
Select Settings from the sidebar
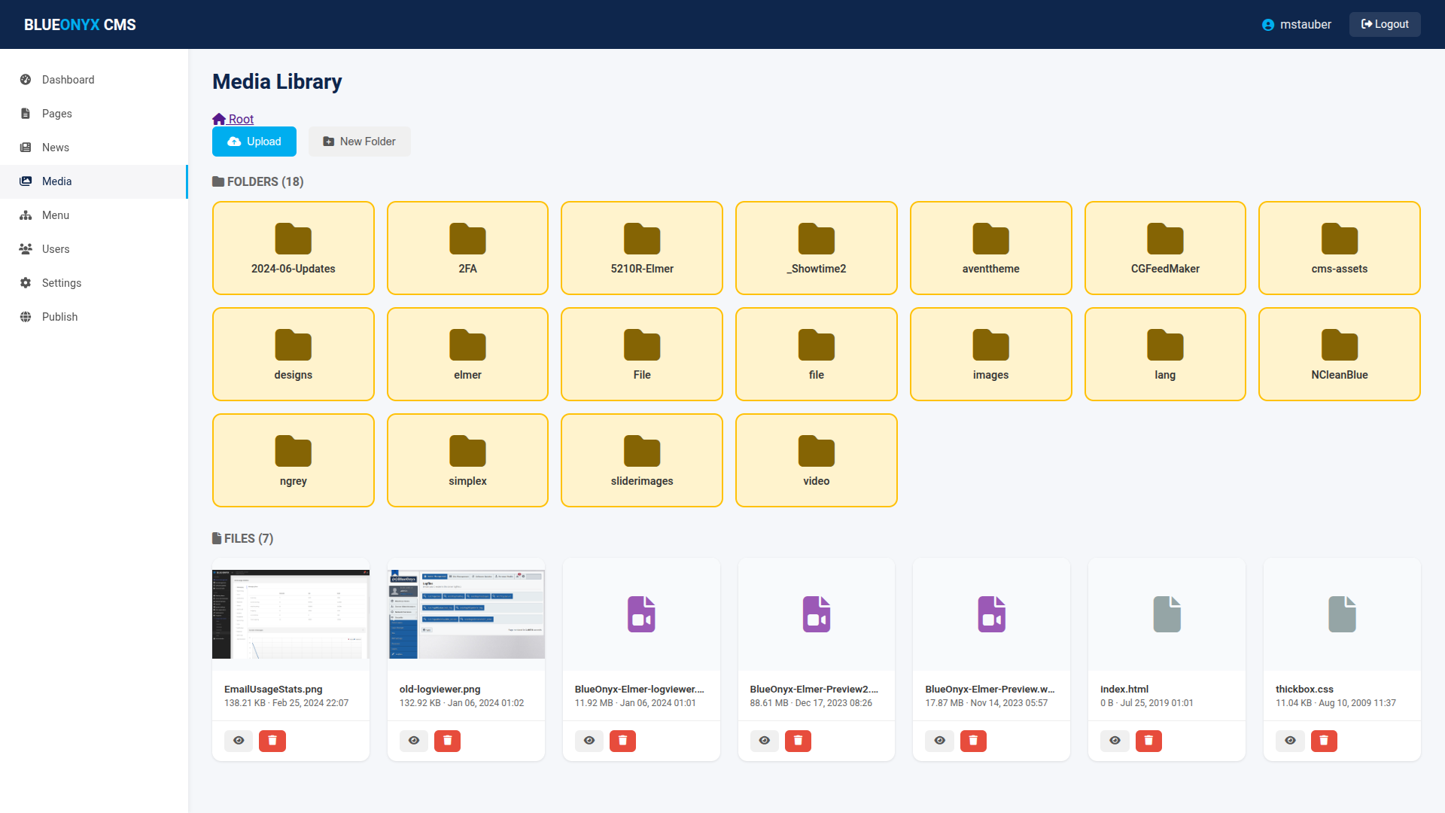click(61, 283)
